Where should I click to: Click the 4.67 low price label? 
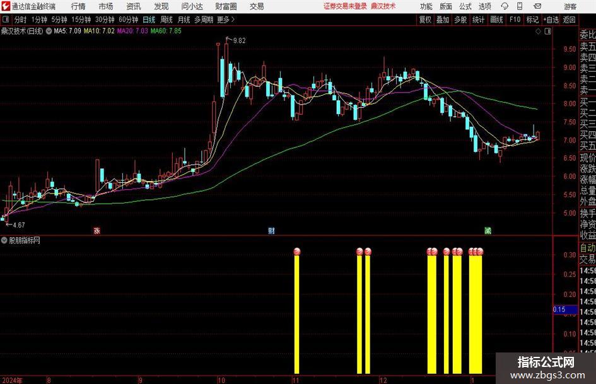tap(19, 225)
